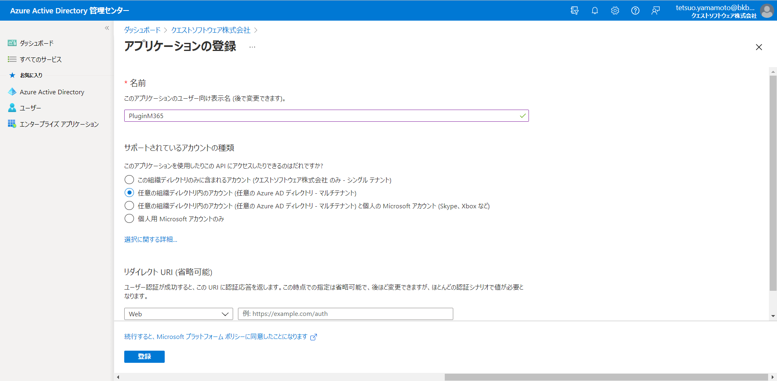This screenshot has height=381, width=777.
Task: Open the Web platform dropdown
Action: 178,314
